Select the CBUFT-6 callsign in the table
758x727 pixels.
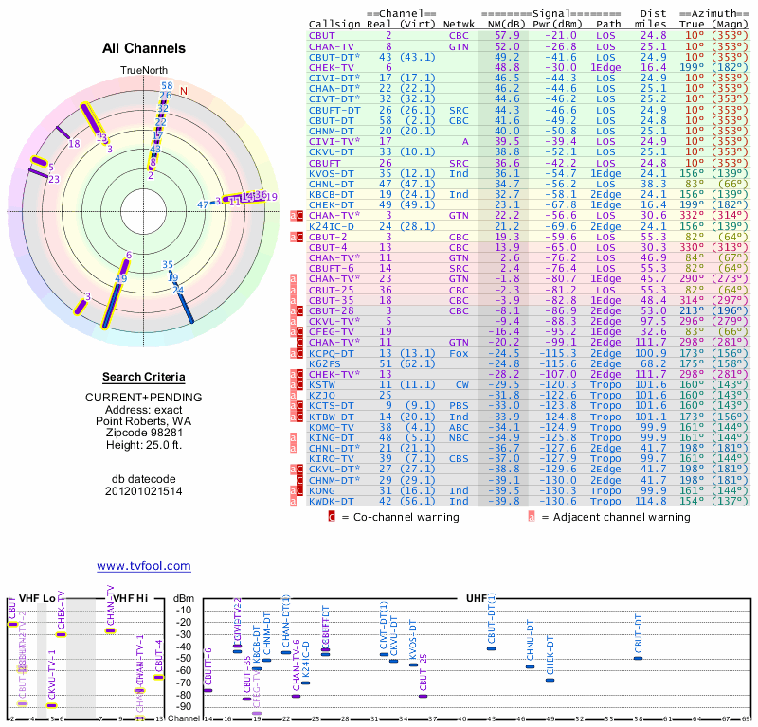331,269
